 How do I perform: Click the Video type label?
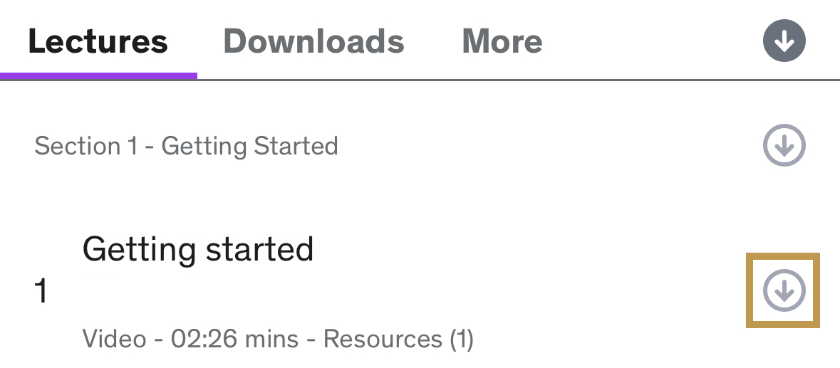click(113, 339)
